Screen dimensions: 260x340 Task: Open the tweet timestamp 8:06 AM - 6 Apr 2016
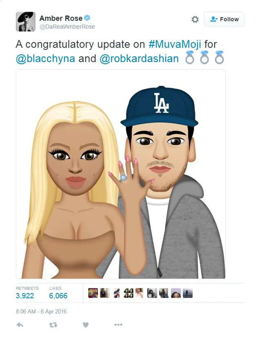pyautogui.click(x=41, y=311)
